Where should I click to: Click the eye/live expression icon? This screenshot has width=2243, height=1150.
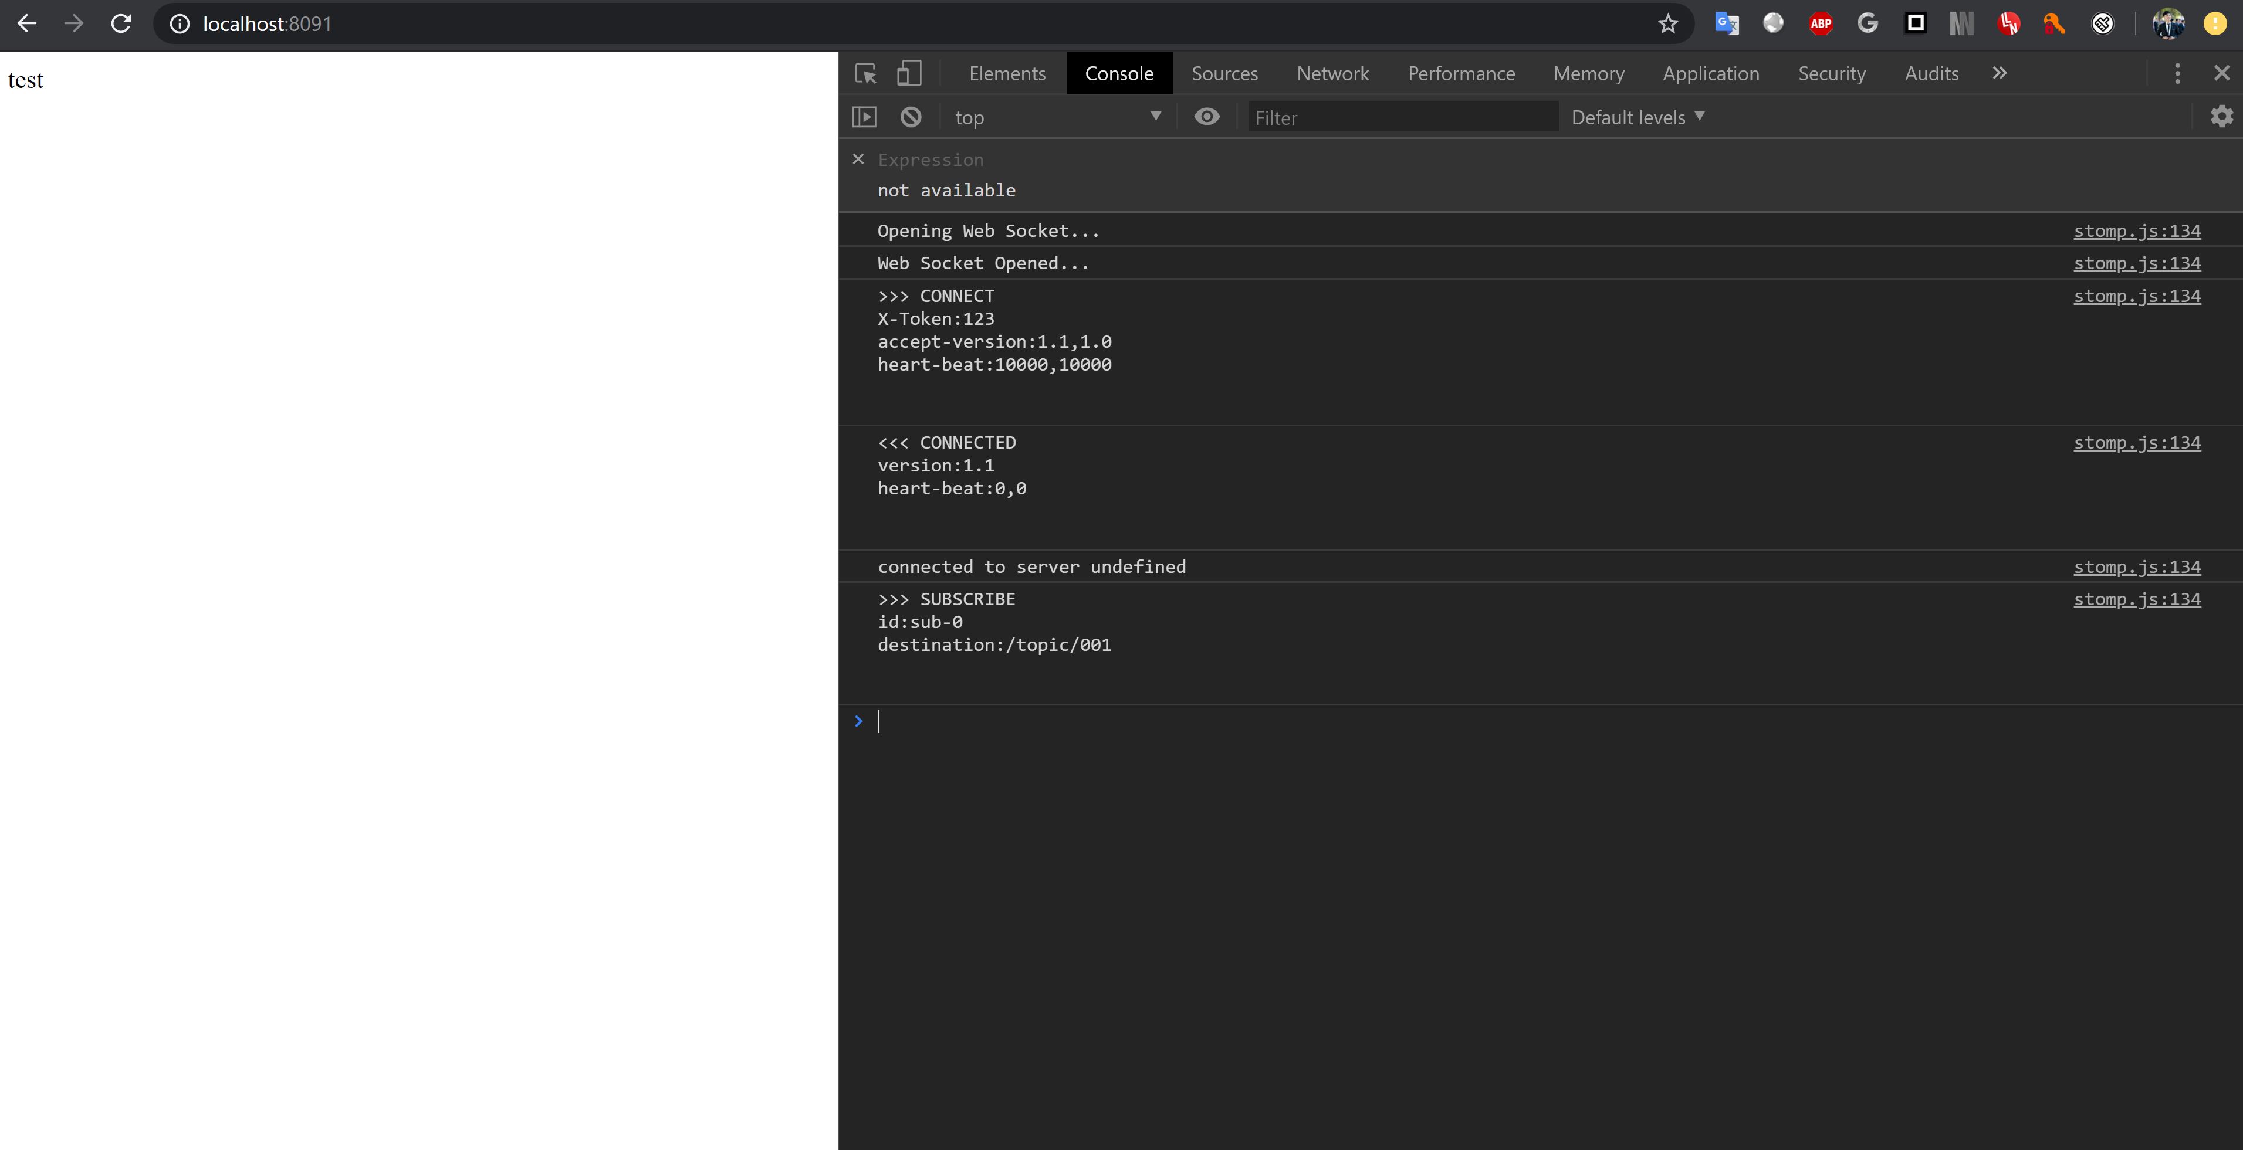1206,116
